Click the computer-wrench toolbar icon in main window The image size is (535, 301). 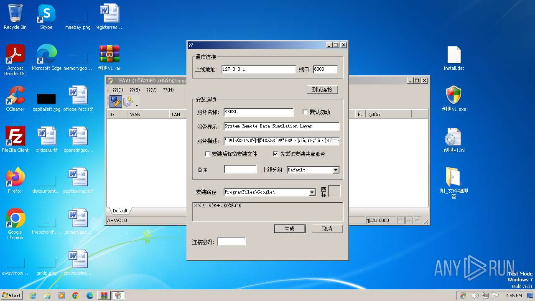pos(116,101)
